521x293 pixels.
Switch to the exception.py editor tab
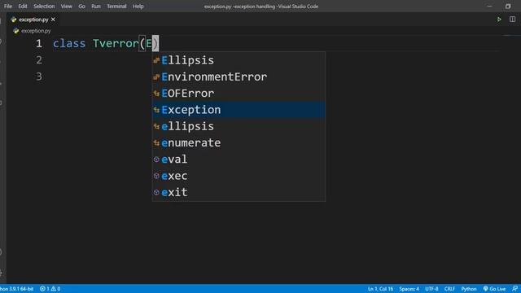[33, 20]
